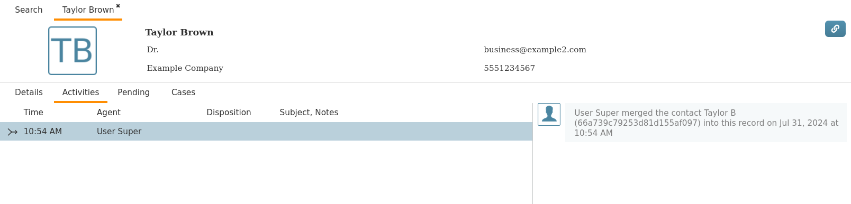This screenshot has width=851, height=204.
Task: Open the Details tab
Action: (x=29, y=92)
